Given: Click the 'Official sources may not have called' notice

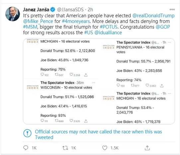Looking at the screenshot, I should tap(98, 134).
